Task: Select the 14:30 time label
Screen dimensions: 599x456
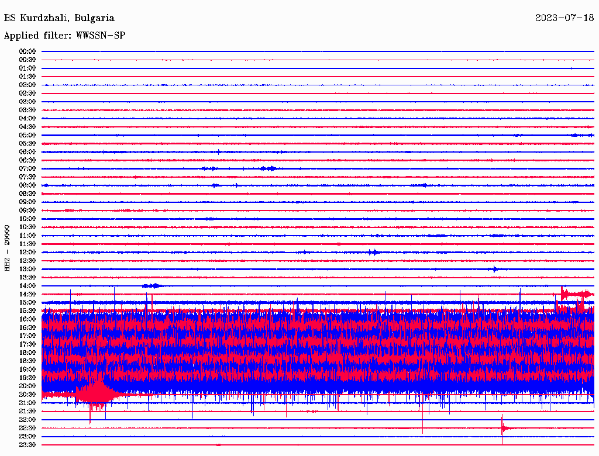Action: [27, 294]
